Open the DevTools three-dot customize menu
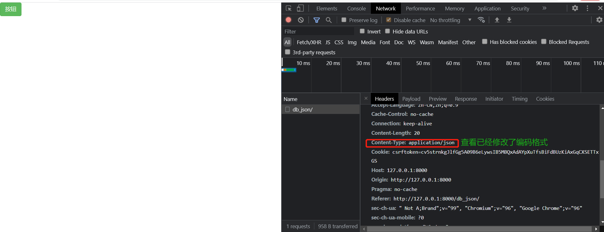Image resolution: width=604 pixels, height=232 pixels. 587,8
